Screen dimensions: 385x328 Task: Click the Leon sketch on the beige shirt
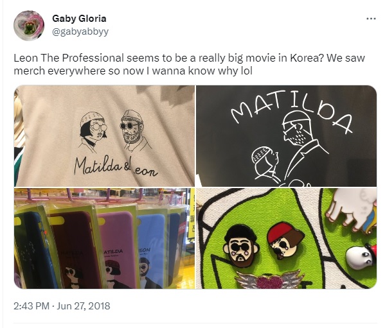coord(134,130)
